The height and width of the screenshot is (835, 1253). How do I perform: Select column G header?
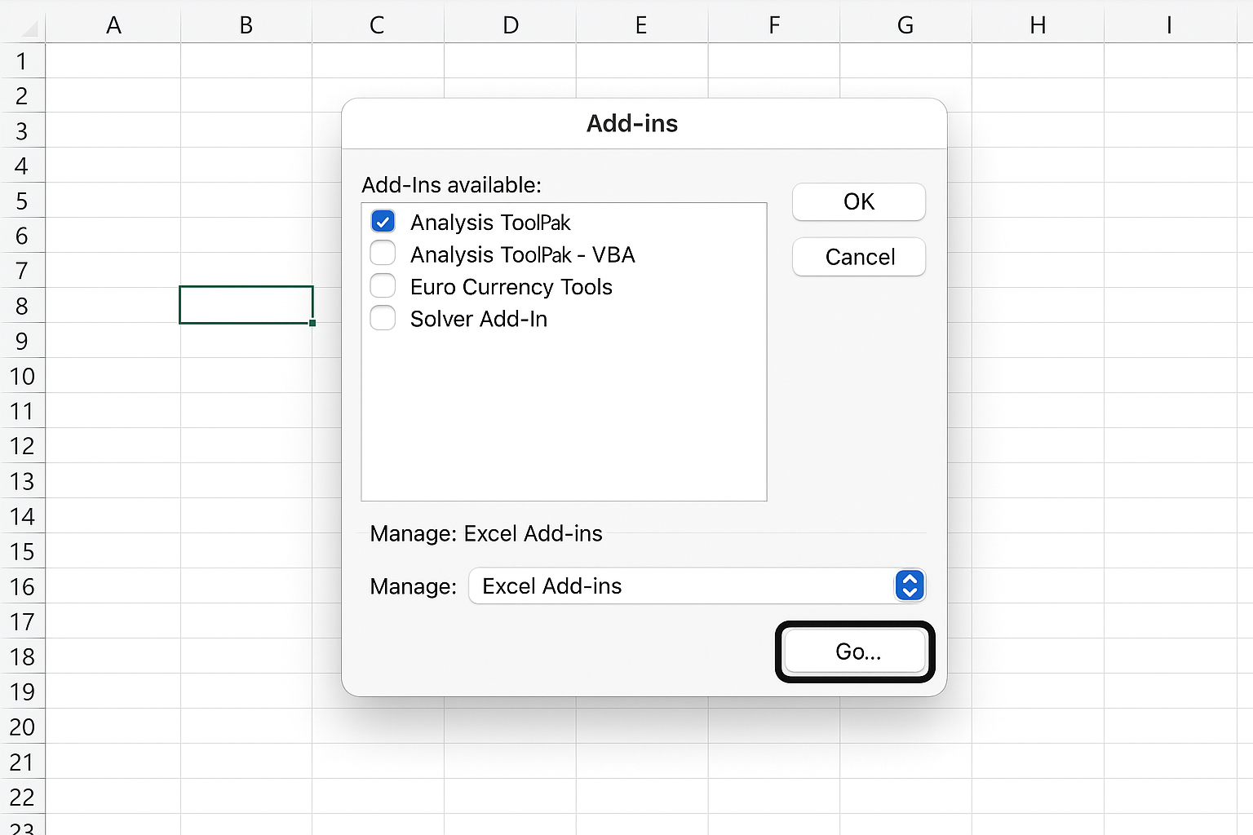906,25
